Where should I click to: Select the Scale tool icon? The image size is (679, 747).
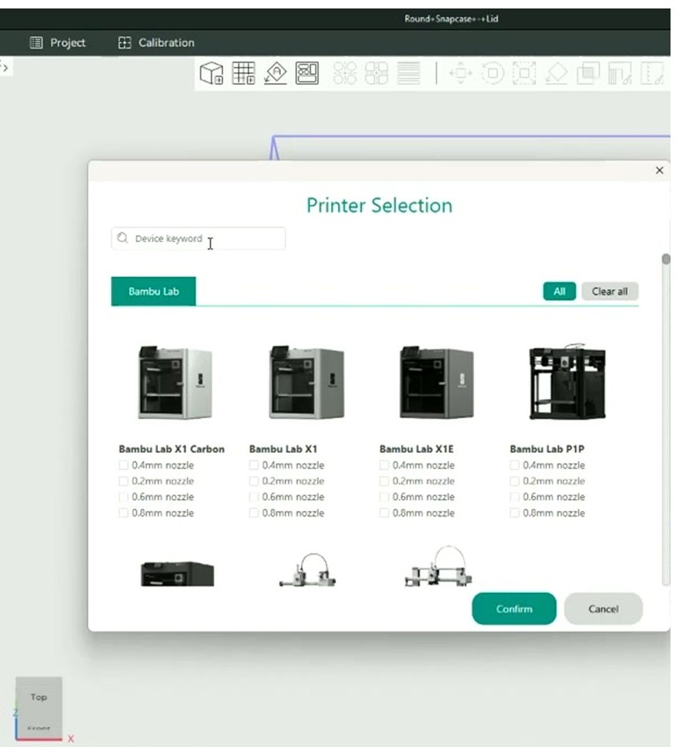pyautogui.click(x=524, y=73)
